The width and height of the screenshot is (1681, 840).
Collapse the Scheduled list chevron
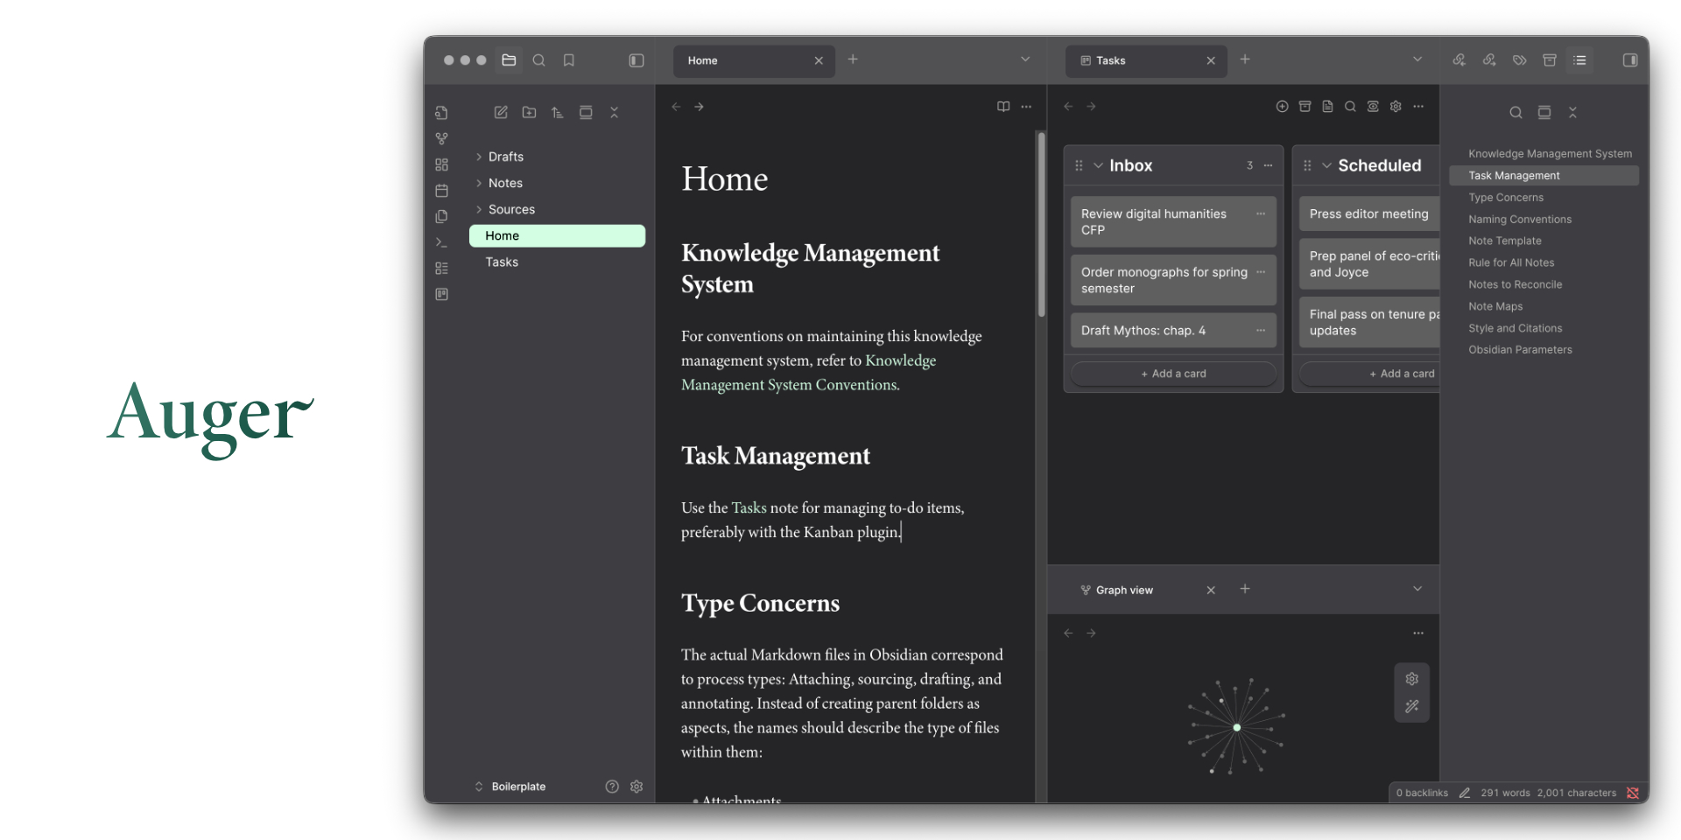click(1326, 165)
